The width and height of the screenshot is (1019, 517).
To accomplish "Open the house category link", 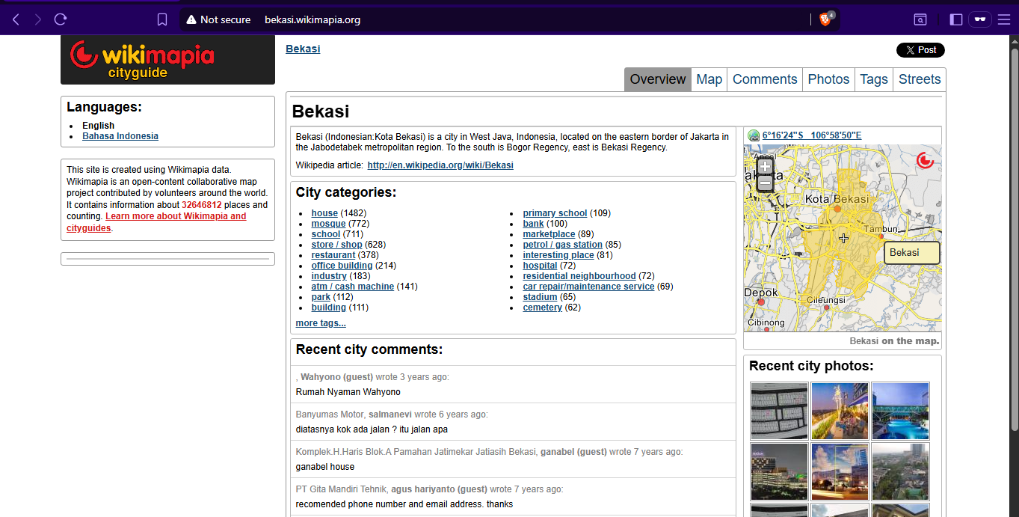I will (324, 213).
